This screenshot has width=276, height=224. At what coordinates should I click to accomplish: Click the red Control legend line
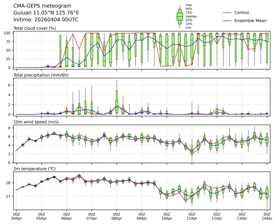tap(228, 13)
